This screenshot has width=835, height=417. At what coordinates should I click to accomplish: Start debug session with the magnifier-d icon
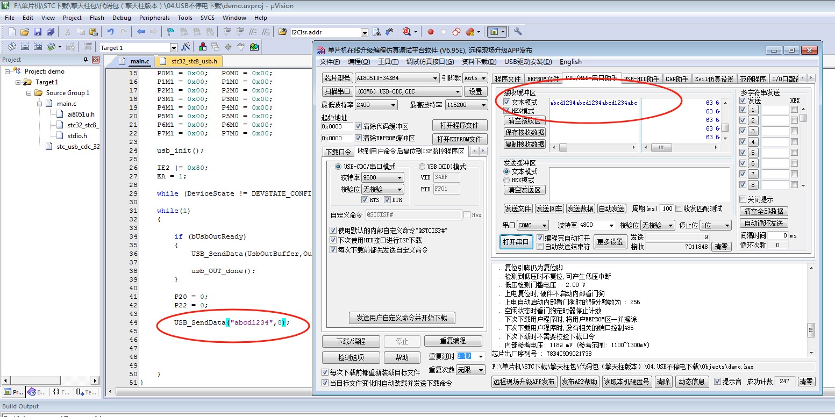tap(407, 32)
